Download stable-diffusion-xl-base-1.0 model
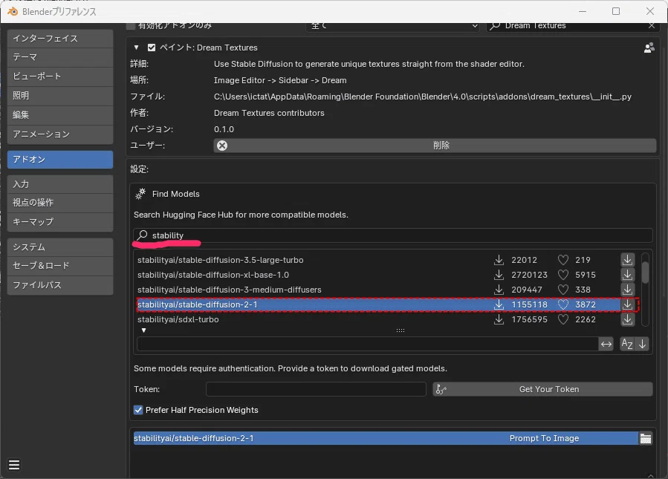This screenshot has width=668, height=479. (x=627, y=275)
